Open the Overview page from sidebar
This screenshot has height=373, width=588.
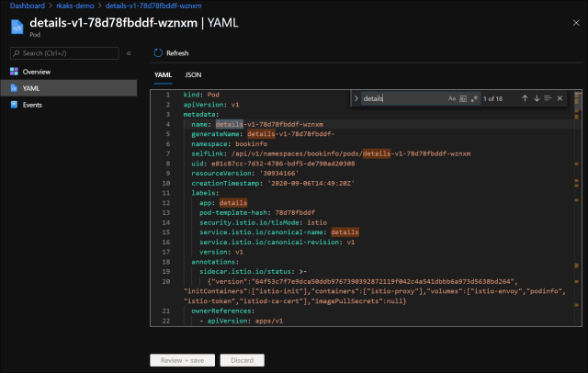(37, 71)
